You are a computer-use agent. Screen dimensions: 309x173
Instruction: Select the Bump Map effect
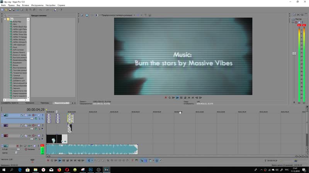point(17,22)
